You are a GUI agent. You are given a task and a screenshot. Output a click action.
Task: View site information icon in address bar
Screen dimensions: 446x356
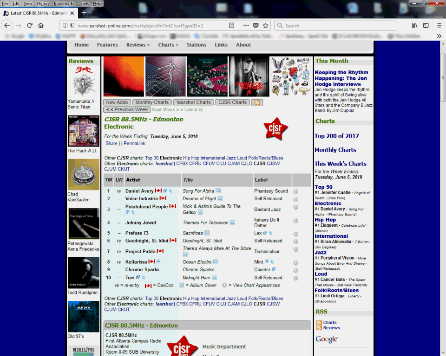pos(65,25)
